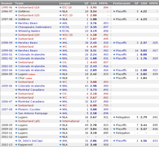
Task: Click NLA league in 2012-13 row
Action: [x=65, y=145]
